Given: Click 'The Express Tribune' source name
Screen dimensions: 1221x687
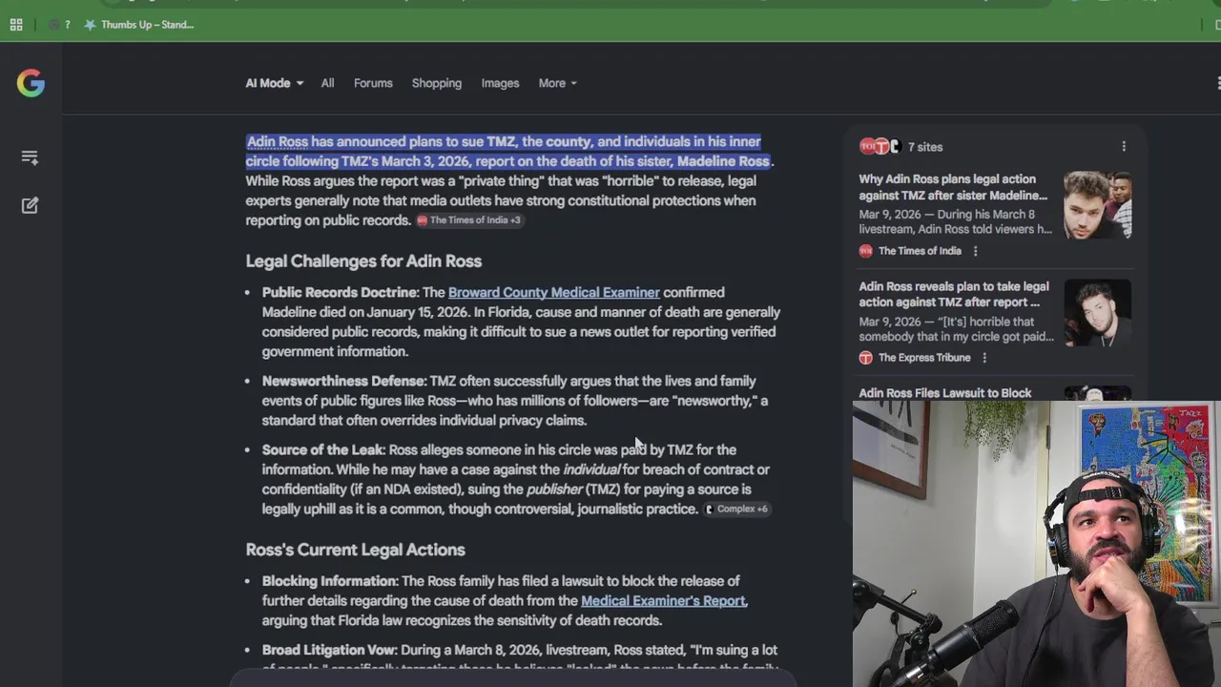Looking at the screenshot, I should click(924, 358).
